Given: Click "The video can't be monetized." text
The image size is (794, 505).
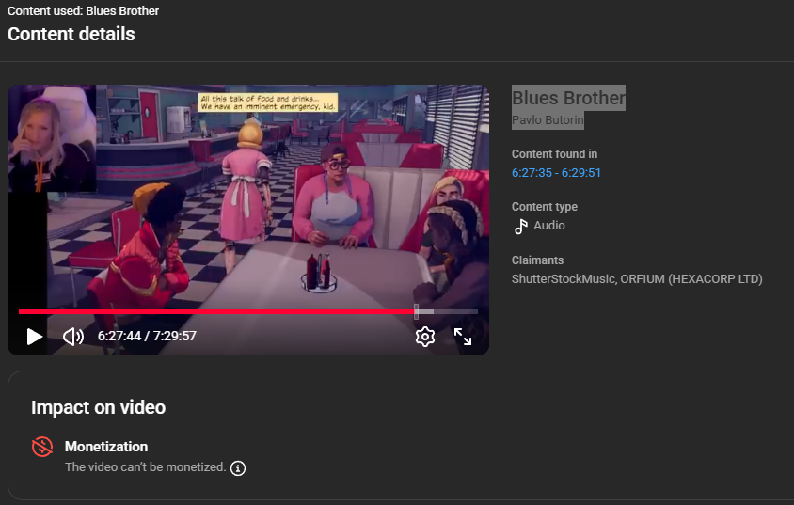Looking at the screenshot, I should 145,467.
